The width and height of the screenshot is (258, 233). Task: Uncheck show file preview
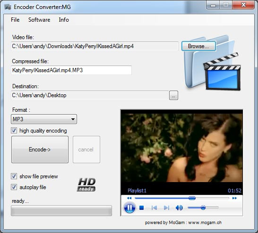tap(14, 176)
